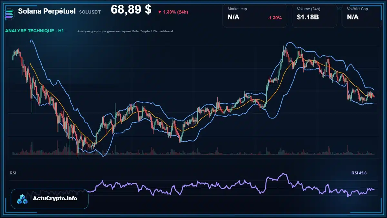Click the ActuCrypto cube logo icon
The height and width of the screenshot is (218, 387).
point(23,199)
